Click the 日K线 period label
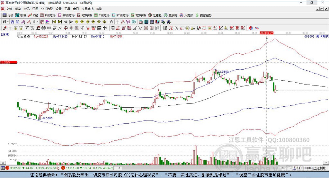The height and width of the screenshot is (178, 329). [x=4, y=34]
